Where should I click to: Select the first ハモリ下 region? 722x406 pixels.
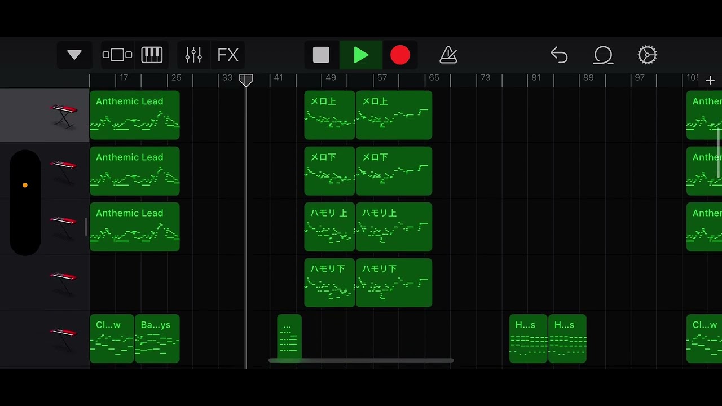(329, 283)
